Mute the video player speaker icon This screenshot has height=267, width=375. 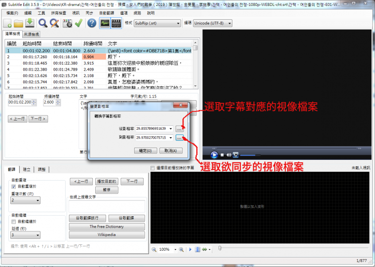click(228, 155)
